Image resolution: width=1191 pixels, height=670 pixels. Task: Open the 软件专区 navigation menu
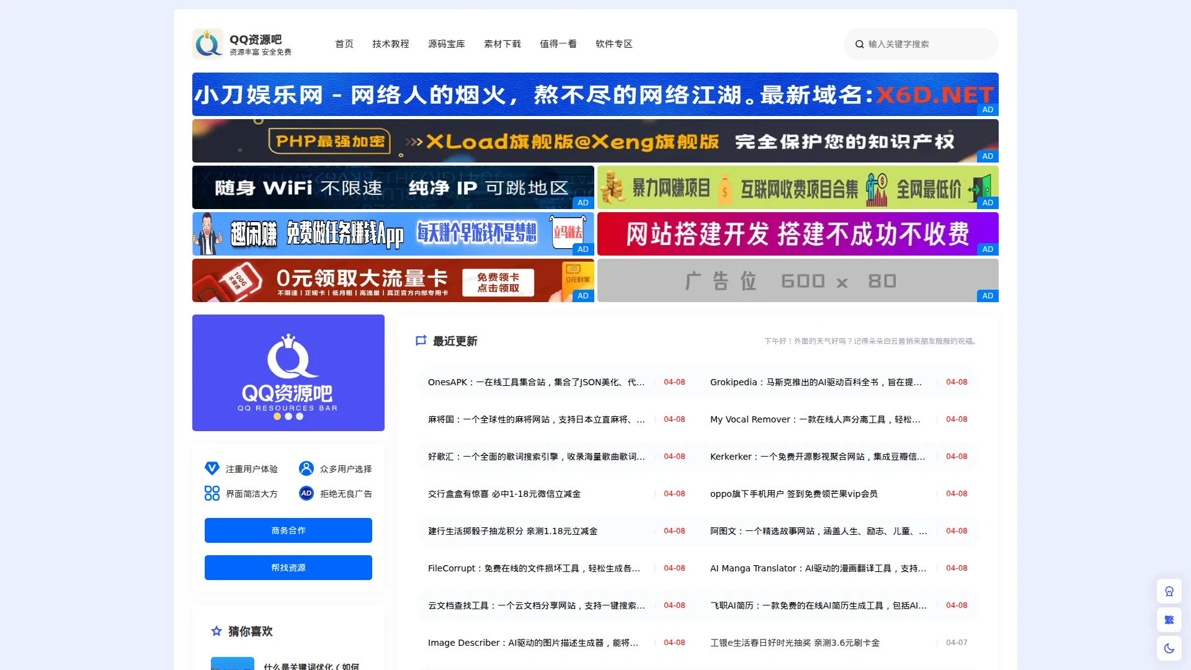pos(613,44)
